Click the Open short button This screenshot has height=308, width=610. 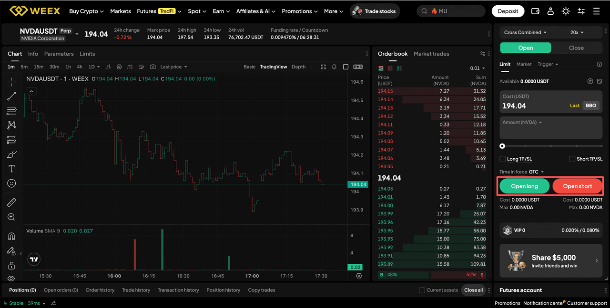click(x=577, y=186)
